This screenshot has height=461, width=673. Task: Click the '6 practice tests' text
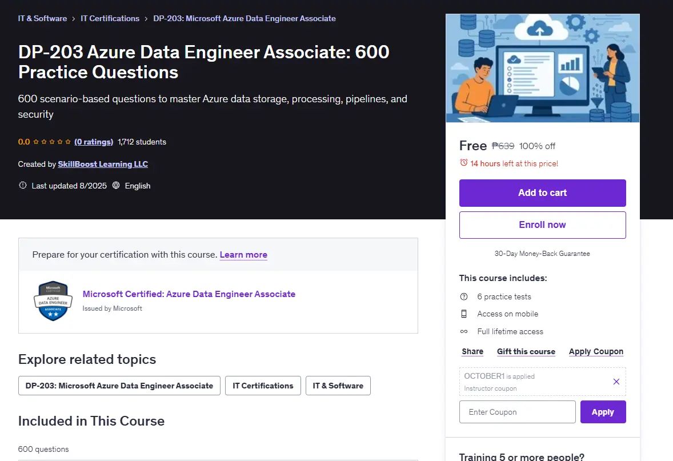[504, 296]
